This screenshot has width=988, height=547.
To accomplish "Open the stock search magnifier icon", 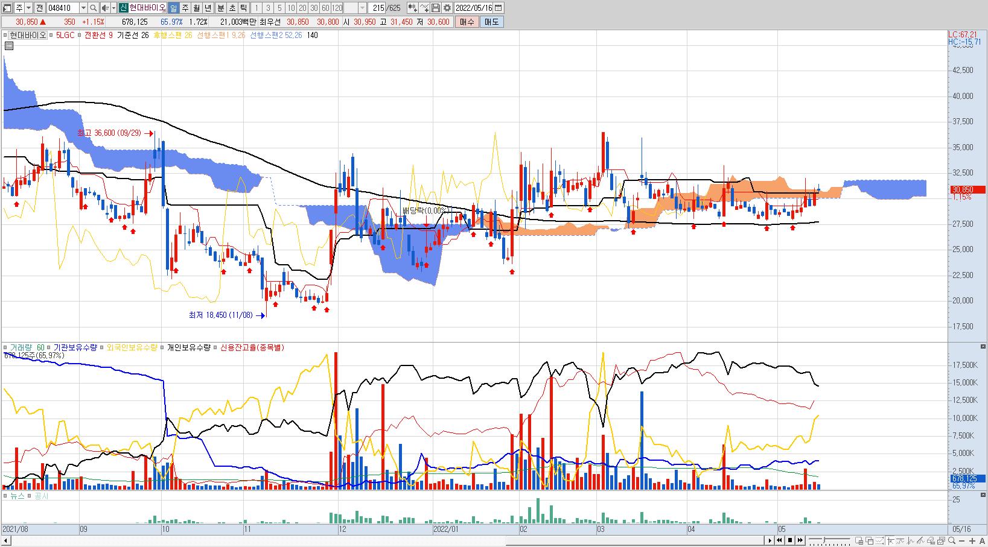I will tap(93, 8).
